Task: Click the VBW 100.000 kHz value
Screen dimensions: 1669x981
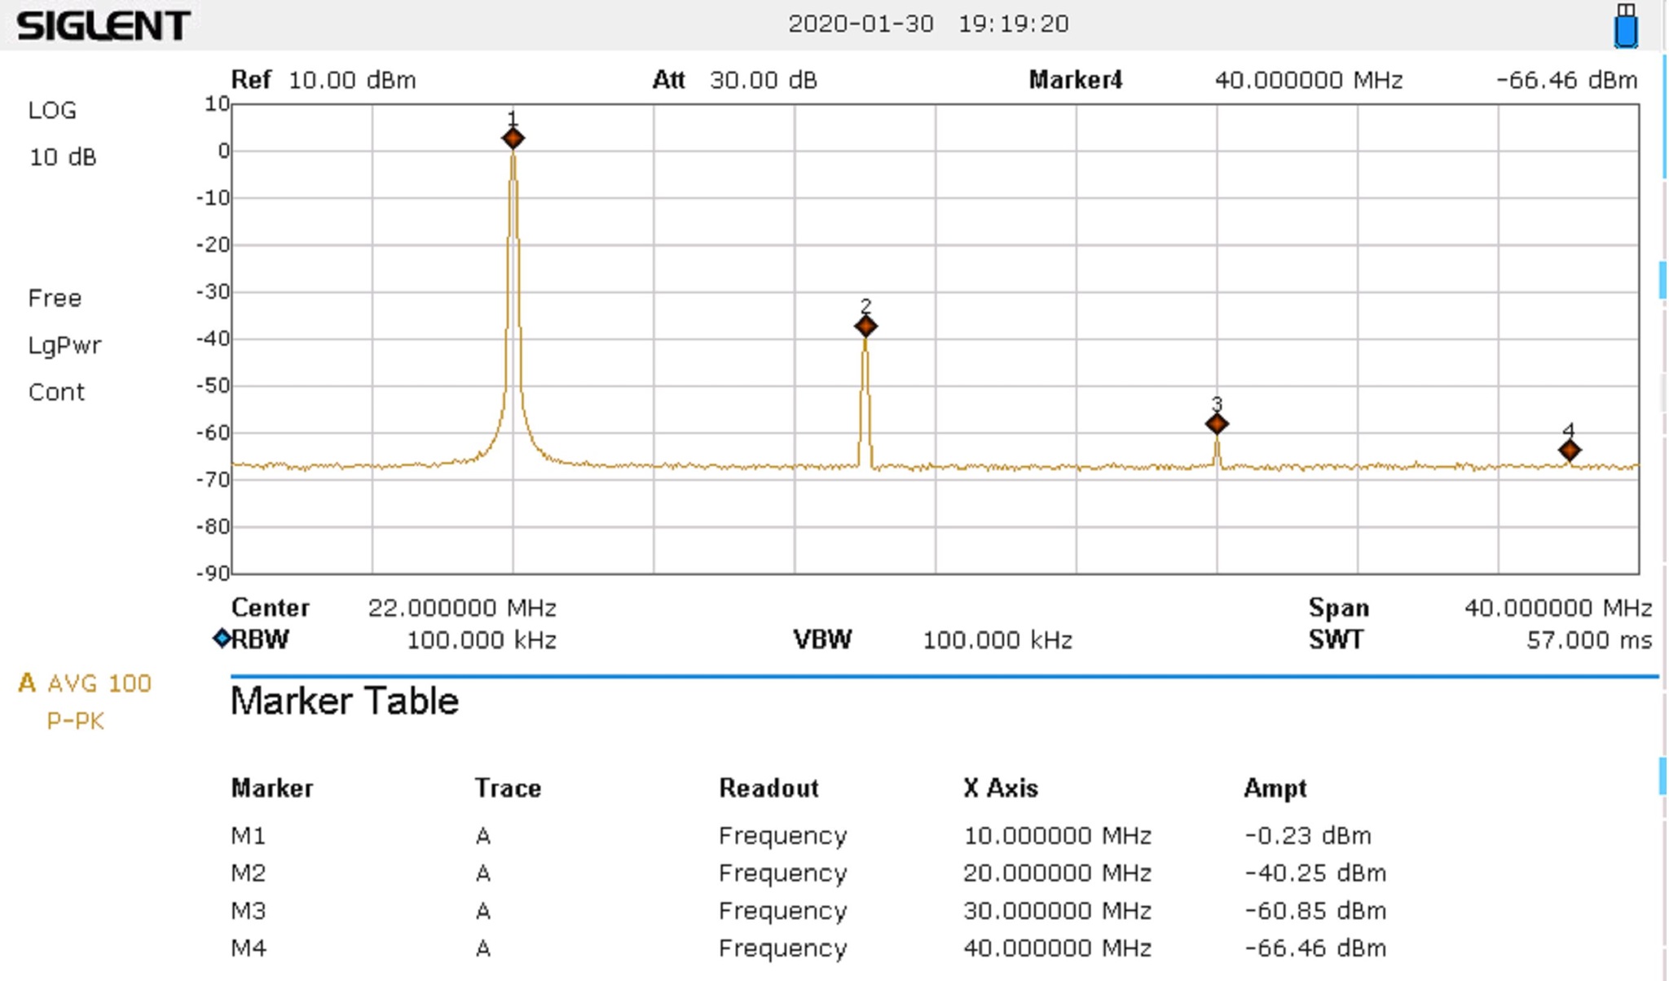Action: pos(997,640)
